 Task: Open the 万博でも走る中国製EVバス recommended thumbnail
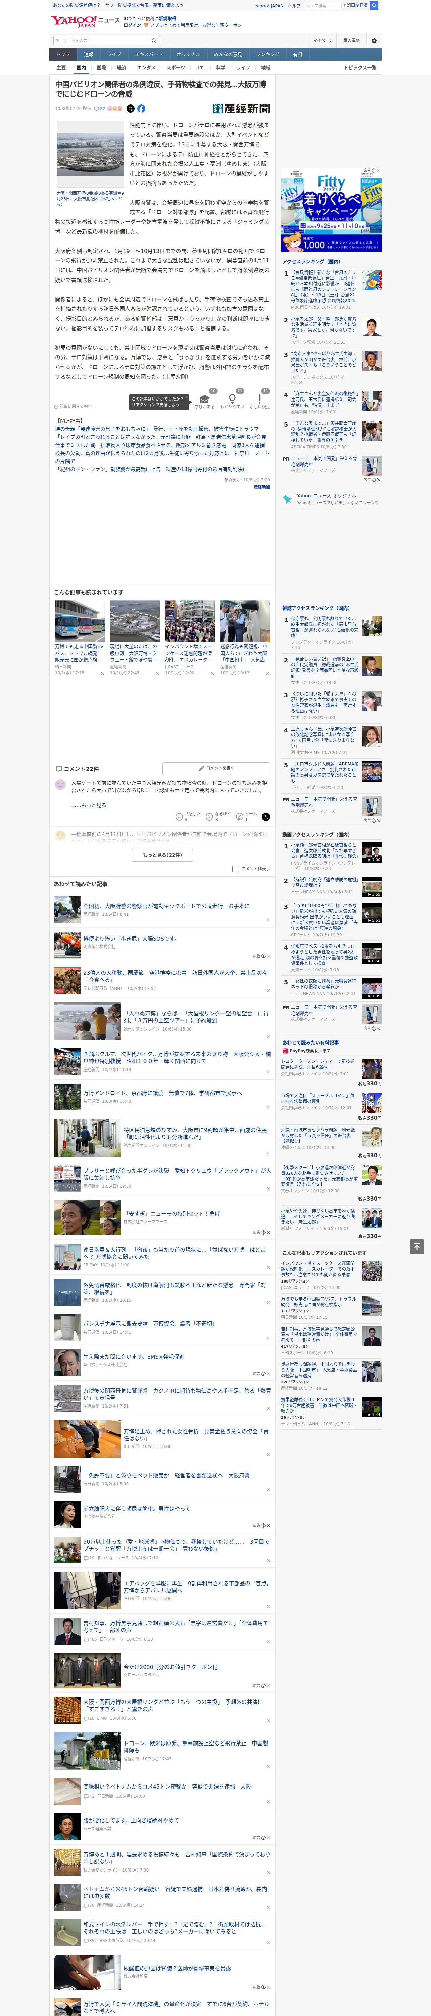(x=80, y=621)
